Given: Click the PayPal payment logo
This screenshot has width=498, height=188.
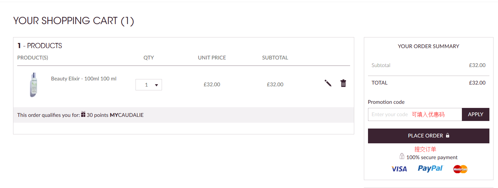Looking at the screenshot, I should pyautogui.click(x=430, y=168).
